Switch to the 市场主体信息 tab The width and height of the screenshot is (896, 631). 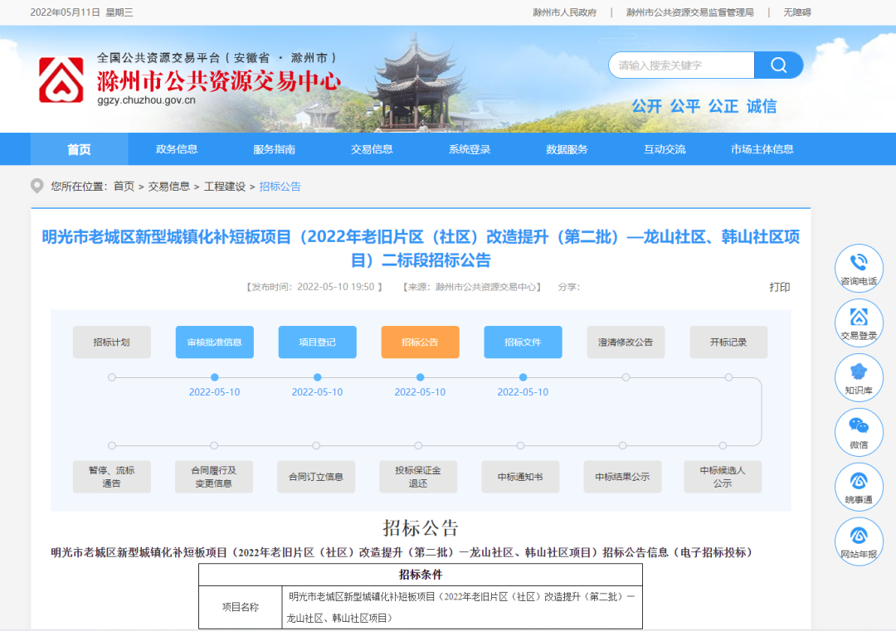pos(763,149)
